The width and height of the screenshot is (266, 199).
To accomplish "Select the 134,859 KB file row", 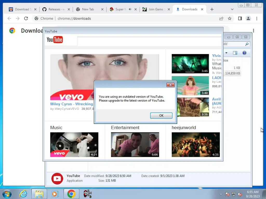I will point(232,73).
